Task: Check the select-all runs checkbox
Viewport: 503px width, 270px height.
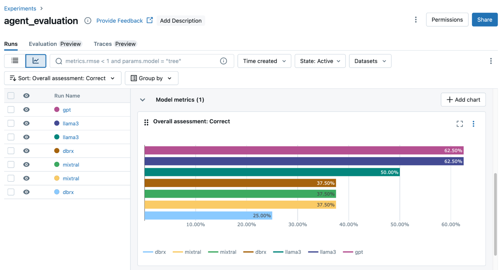Action: 11,96
